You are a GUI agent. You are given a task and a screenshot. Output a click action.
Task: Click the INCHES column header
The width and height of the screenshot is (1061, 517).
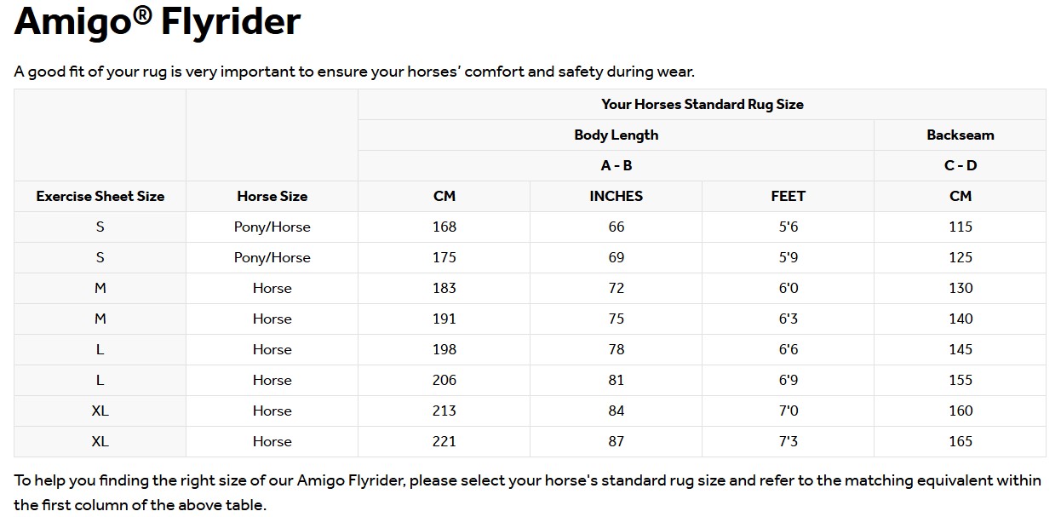(617, 196)
